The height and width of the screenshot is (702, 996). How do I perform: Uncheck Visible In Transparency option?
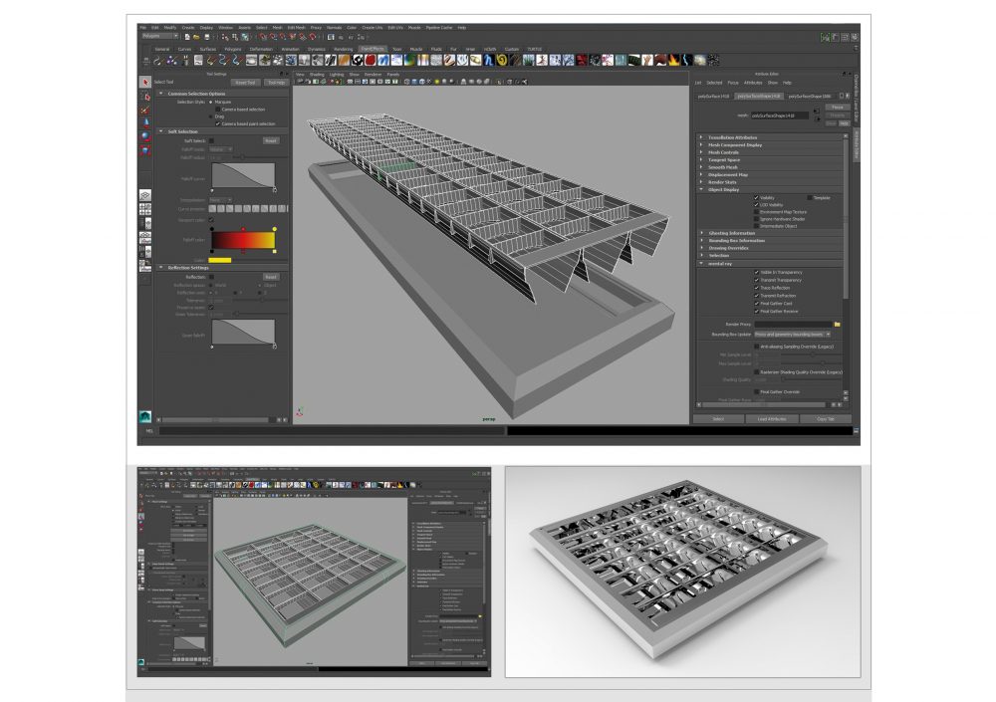click(757, 272)
